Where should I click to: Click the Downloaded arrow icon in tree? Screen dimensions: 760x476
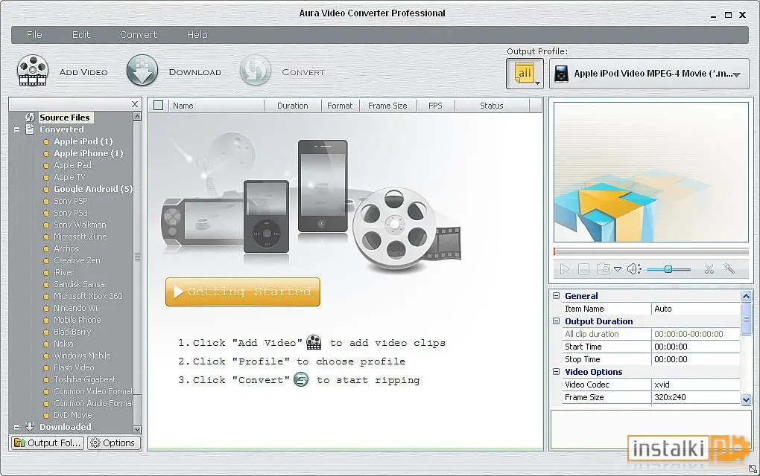30,427
